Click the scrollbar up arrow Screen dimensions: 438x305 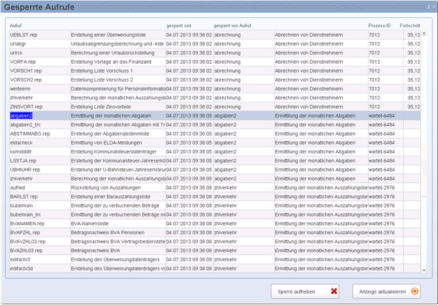(x=424, y=33)
